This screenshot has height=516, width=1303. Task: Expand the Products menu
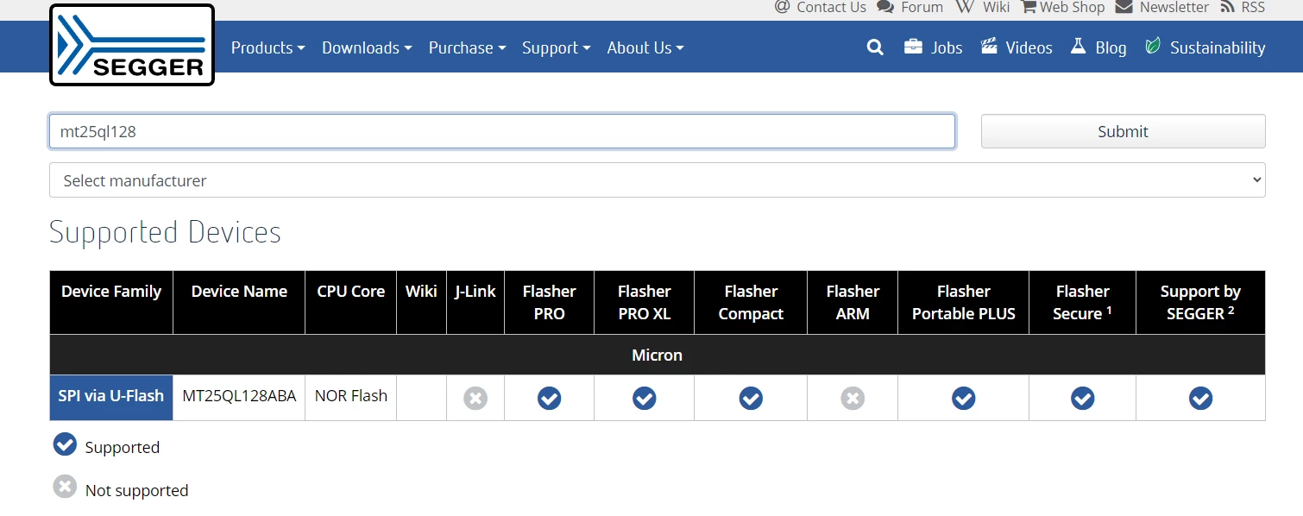(x=268, y=47)
